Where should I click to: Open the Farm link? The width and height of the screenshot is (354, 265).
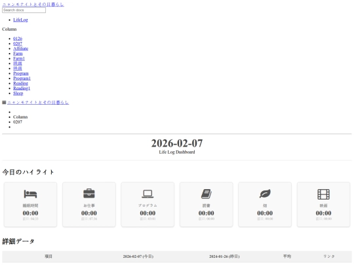[x=18, y=54]
